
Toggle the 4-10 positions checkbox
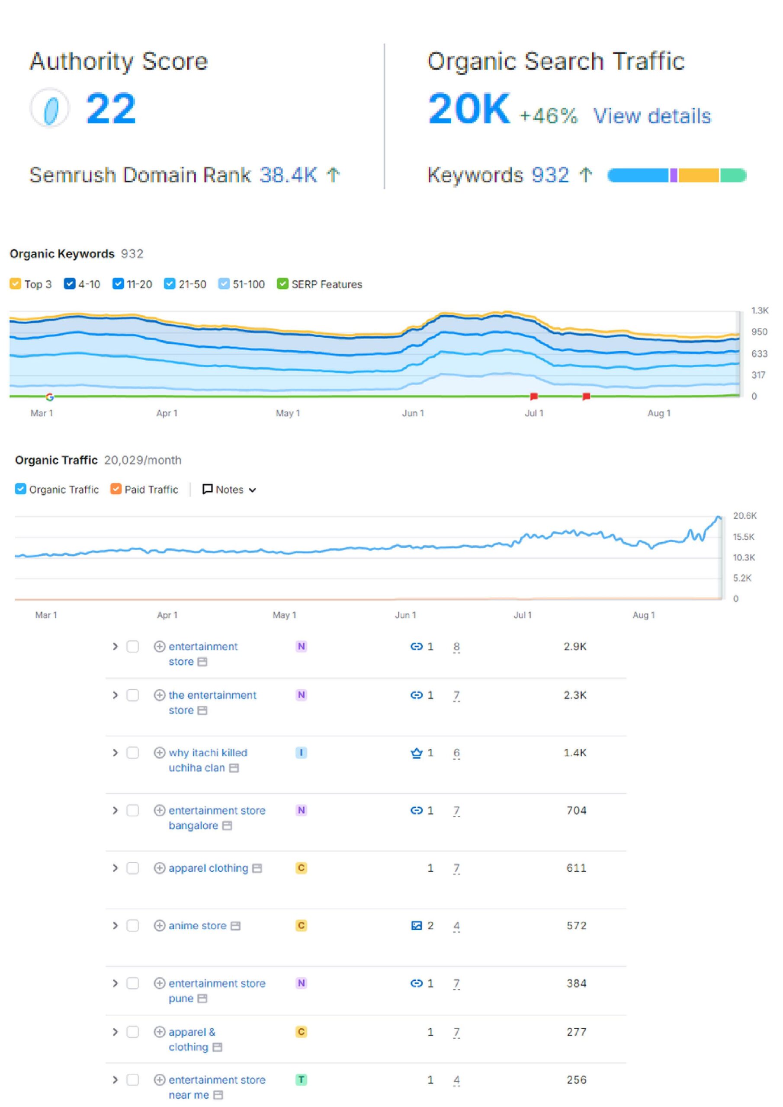[x=70, y=284]
